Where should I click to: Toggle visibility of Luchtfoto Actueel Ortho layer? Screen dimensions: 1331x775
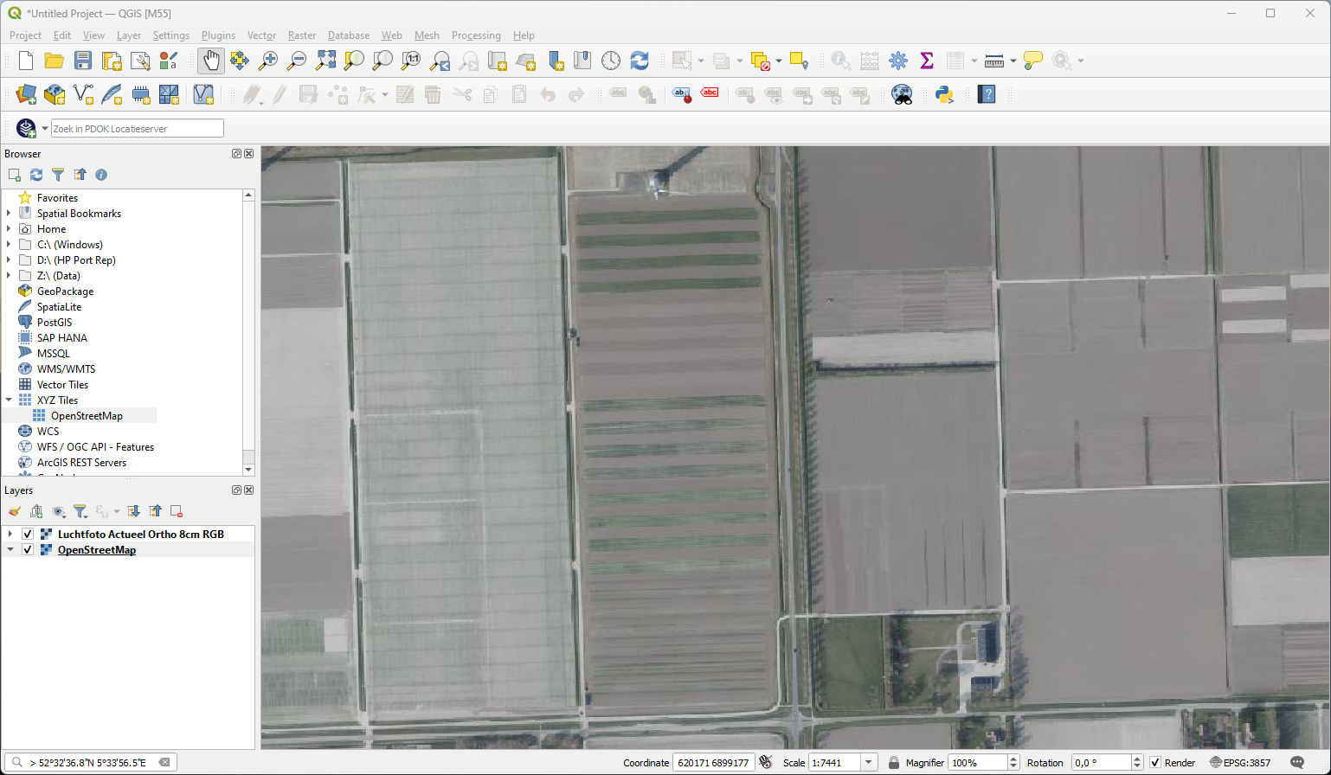click(x=28, y=535)
